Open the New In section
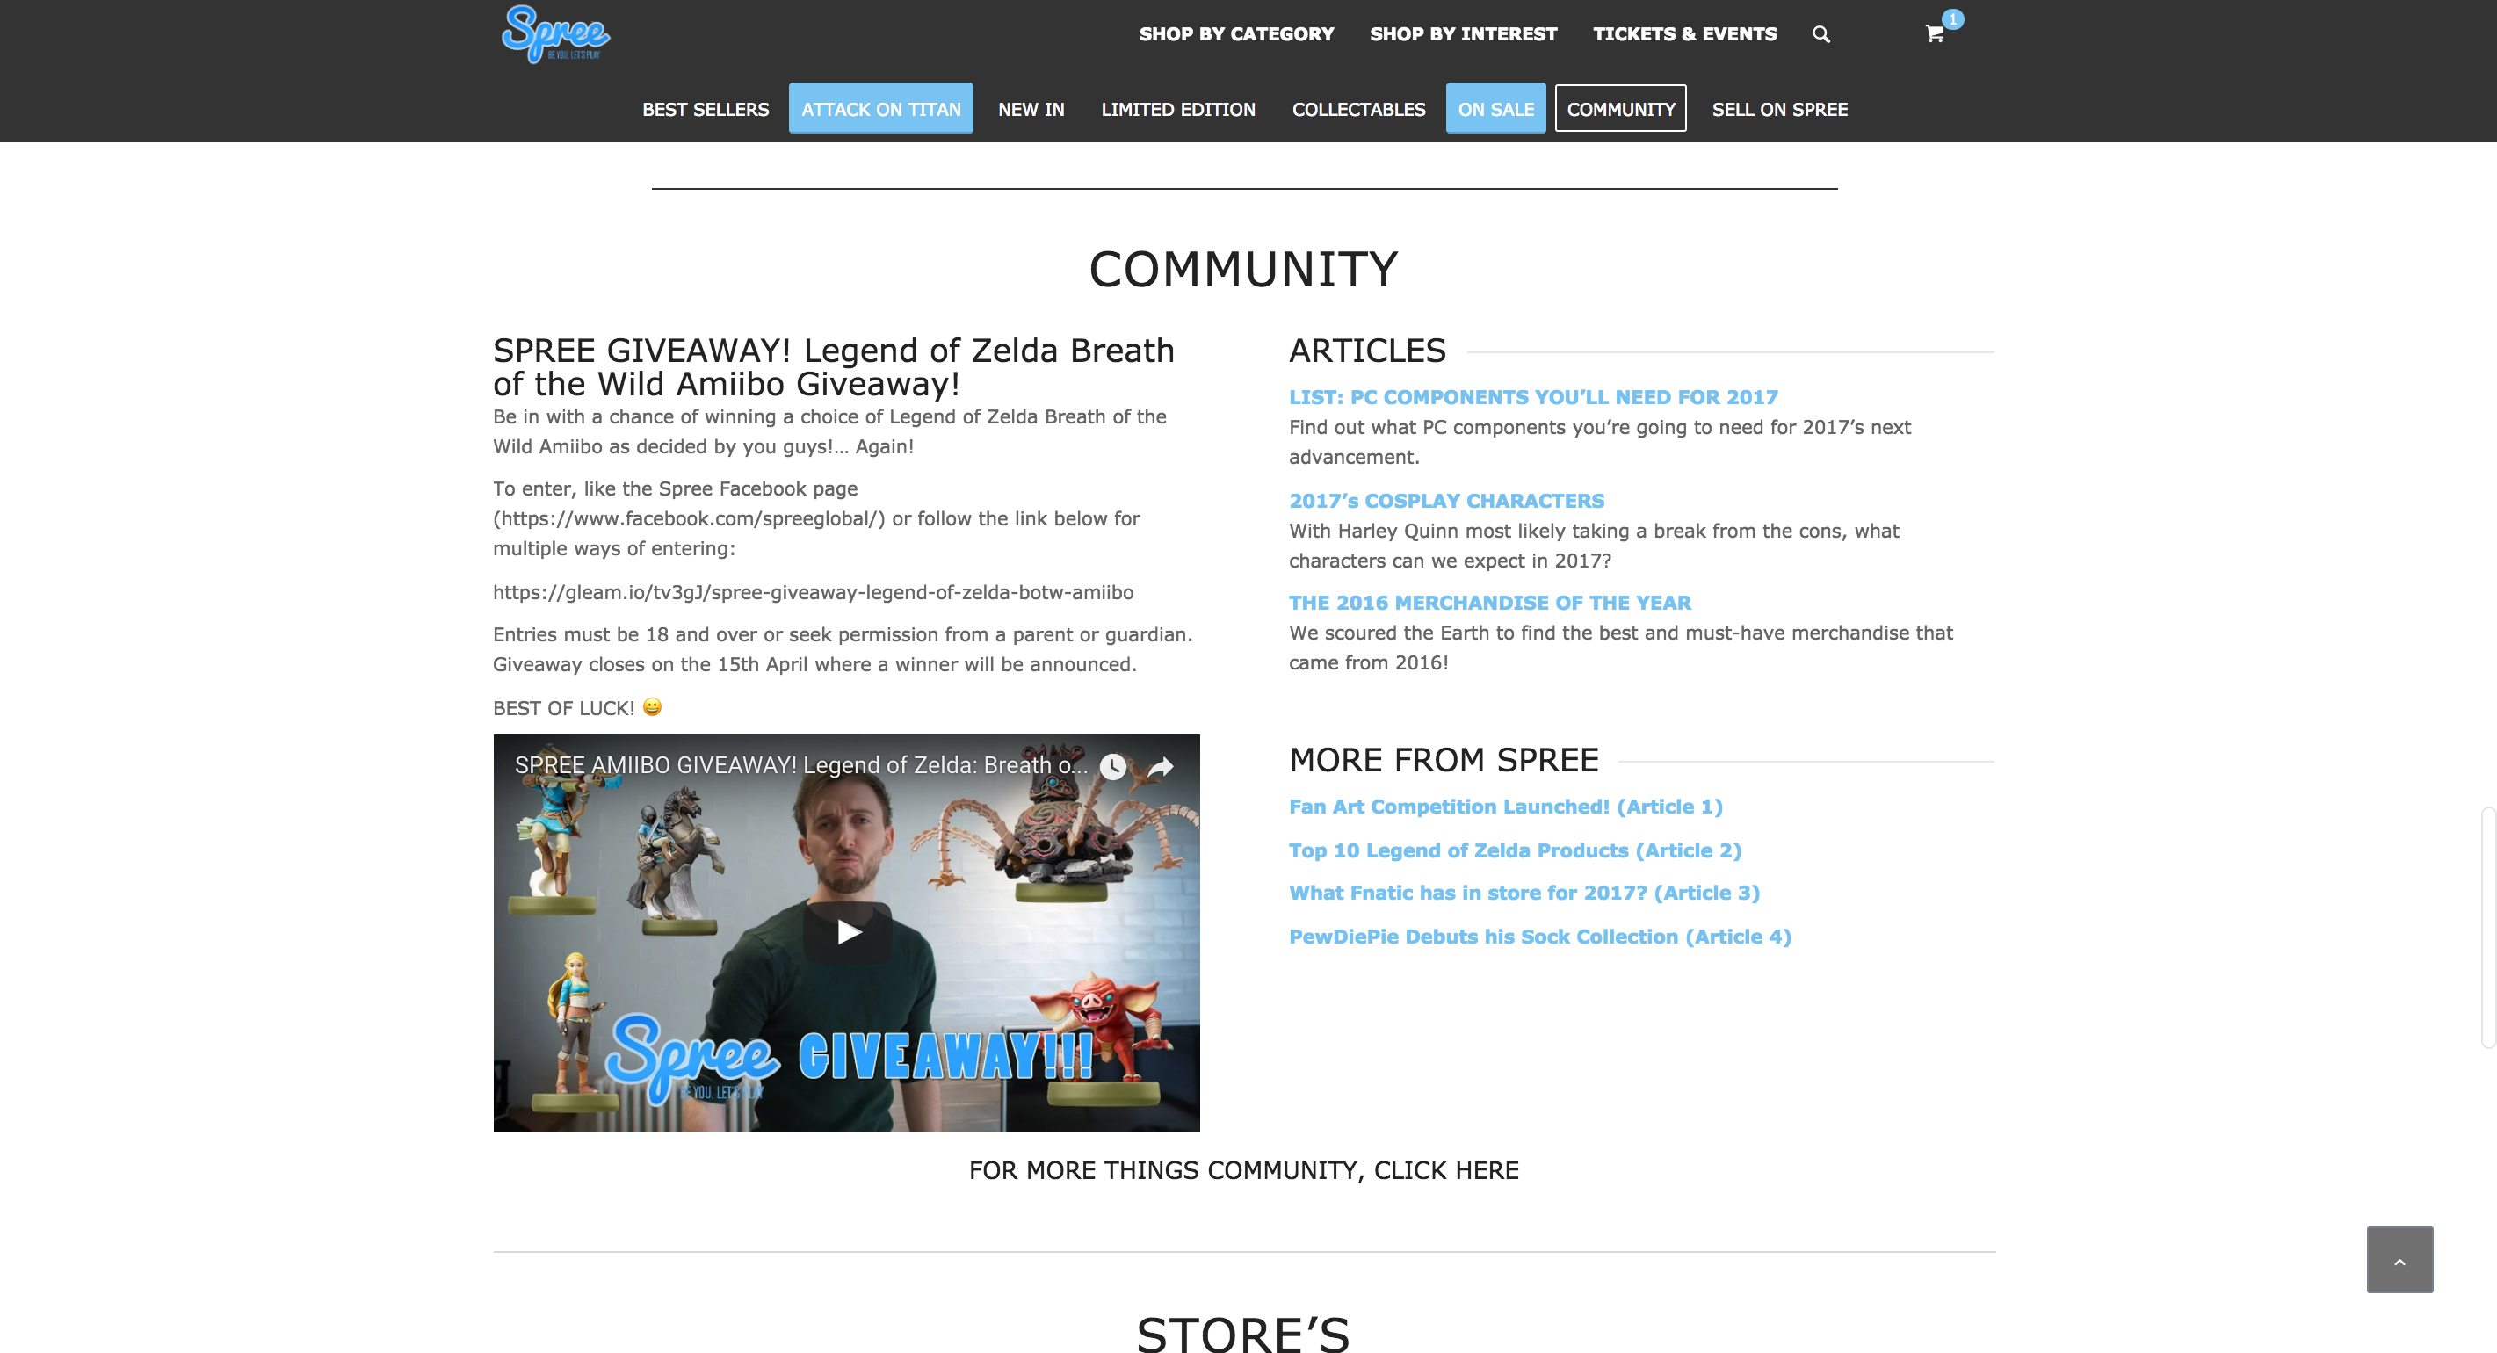2497x1353 pixels. (x=1031, y=110)
